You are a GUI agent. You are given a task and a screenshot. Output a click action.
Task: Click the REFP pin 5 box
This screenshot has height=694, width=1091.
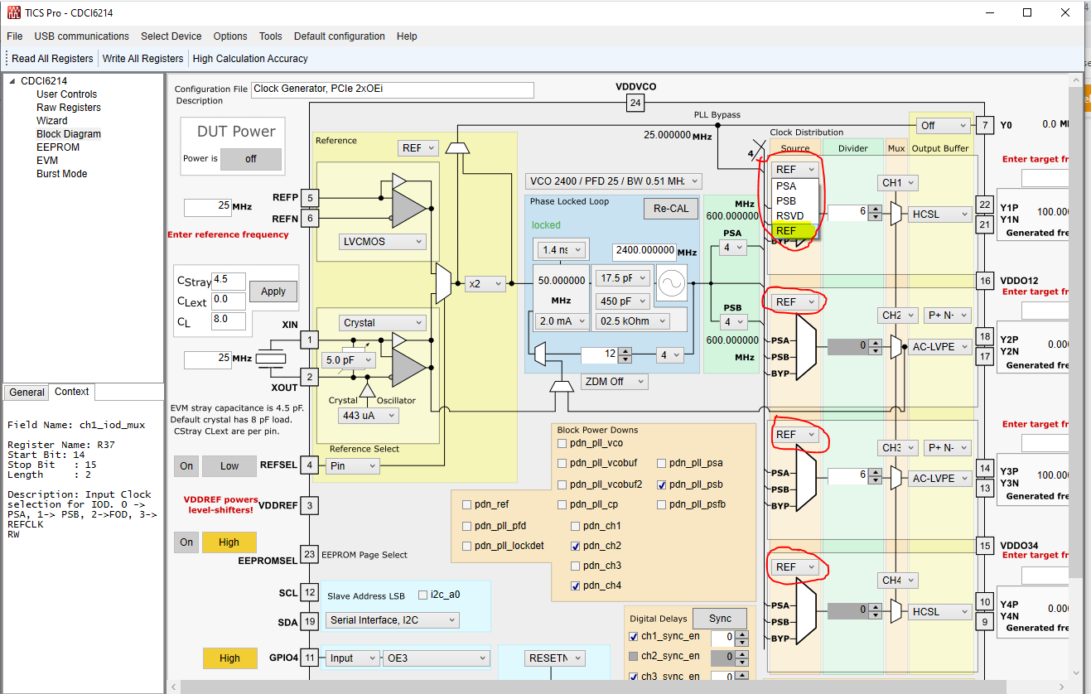(309, 198)
